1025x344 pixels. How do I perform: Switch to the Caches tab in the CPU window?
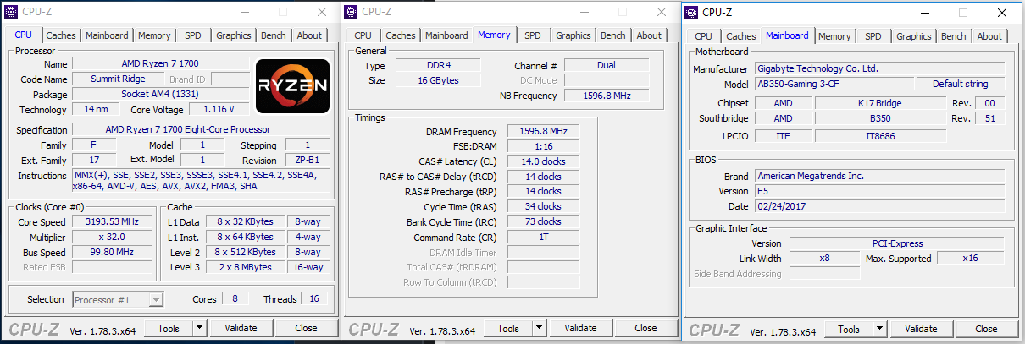pos(61,35)
